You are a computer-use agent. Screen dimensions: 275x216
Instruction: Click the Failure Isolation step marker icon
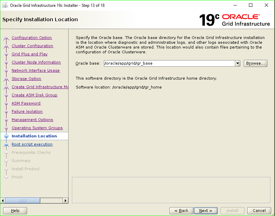(6, 112)
